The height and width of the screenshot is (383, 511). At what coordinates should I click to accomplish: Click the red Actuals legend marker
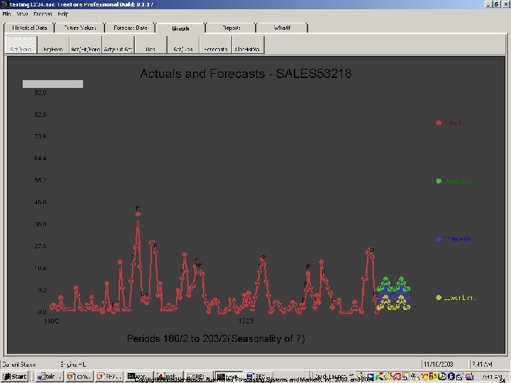click(439, 123)
